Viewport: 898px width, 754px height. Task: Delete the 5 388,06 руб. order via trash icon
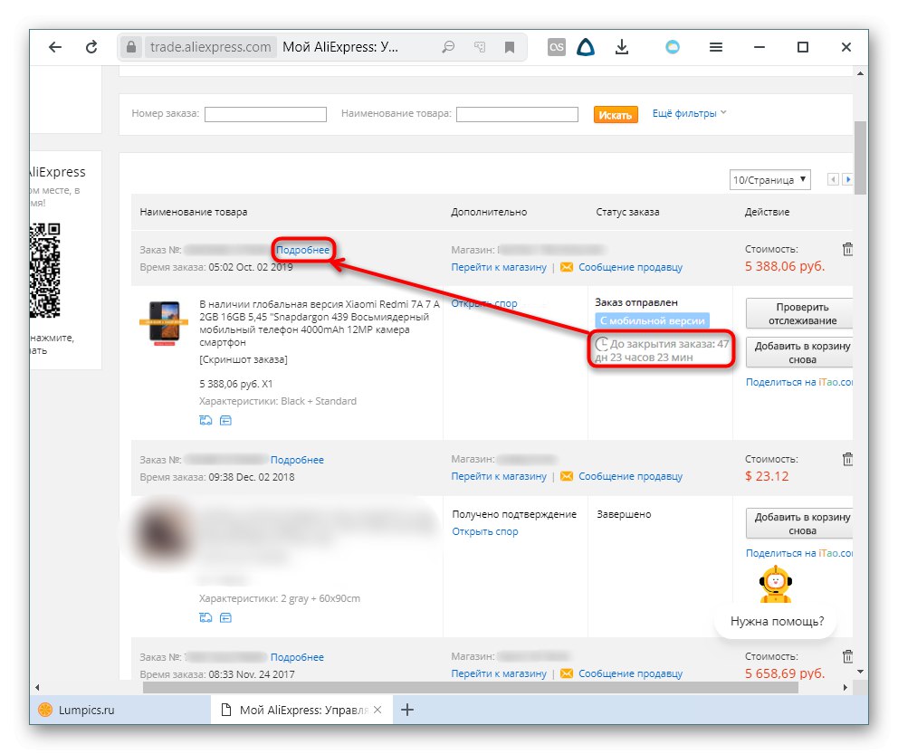(x=847, y=249)
